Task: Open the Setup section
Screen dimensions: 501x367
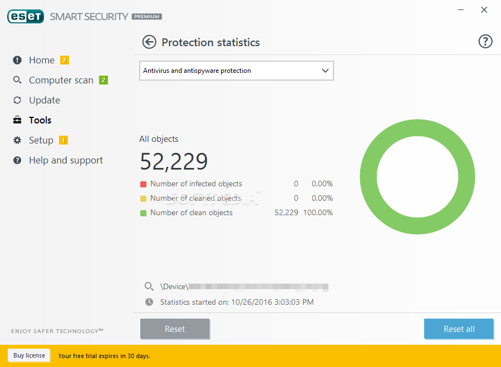Action: coord(41,140)
